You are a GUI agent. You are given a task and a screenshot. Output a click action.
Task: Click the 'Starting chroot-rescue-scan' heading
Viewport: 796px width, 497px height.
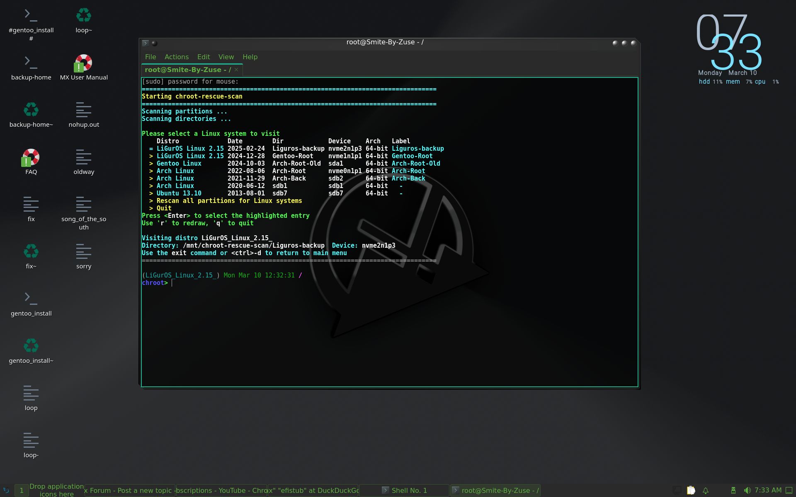pos(192,96)
